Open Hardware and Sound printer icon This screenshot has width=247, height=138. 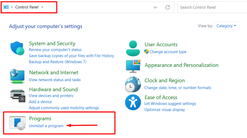click(18, 96)
